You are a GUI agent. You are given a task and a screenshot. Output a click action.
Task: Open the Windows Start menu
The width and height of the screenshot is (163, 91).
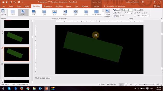tap(3, 88)
